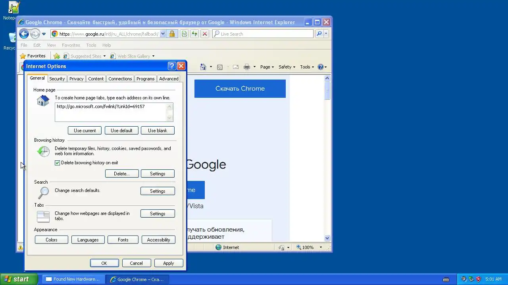The height and width of the screenshot is (285, 508).
Task: Click the Live Search magnifier button
Action: coord(319,34)
